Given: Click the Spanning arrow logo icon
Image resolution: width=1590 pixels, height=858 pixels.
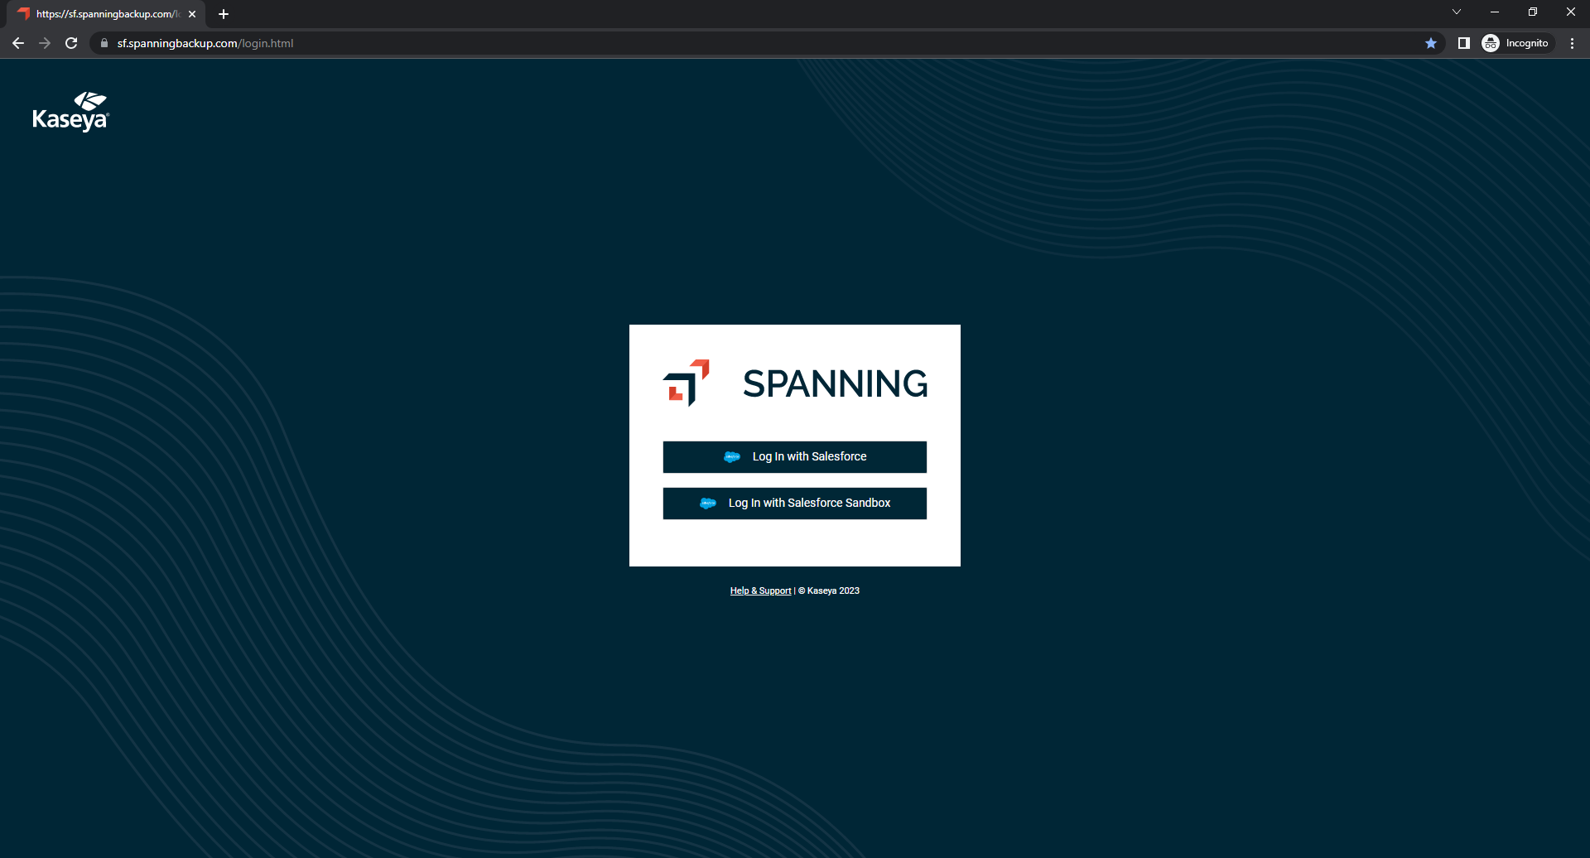Looking at the screenshot, I should 687,383.
